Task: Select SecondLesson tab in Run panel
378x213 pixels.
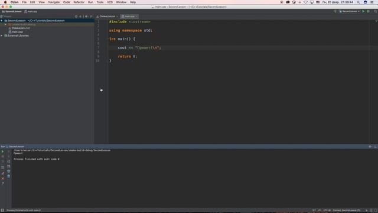Action: [x=17, y=147]
